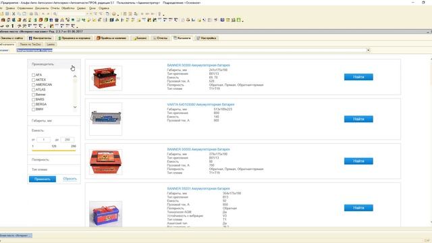432x243 pixels.
Task: Click the manufacturer list scroll-down chevron
Action: click(x=75, y=107)
